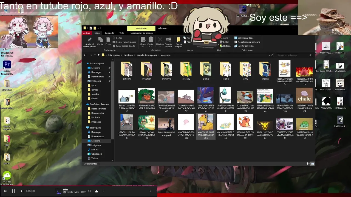Open 4K Video Downloader+ desktop icon
This screenshot has height=197, width=351.
coord(7,178)
